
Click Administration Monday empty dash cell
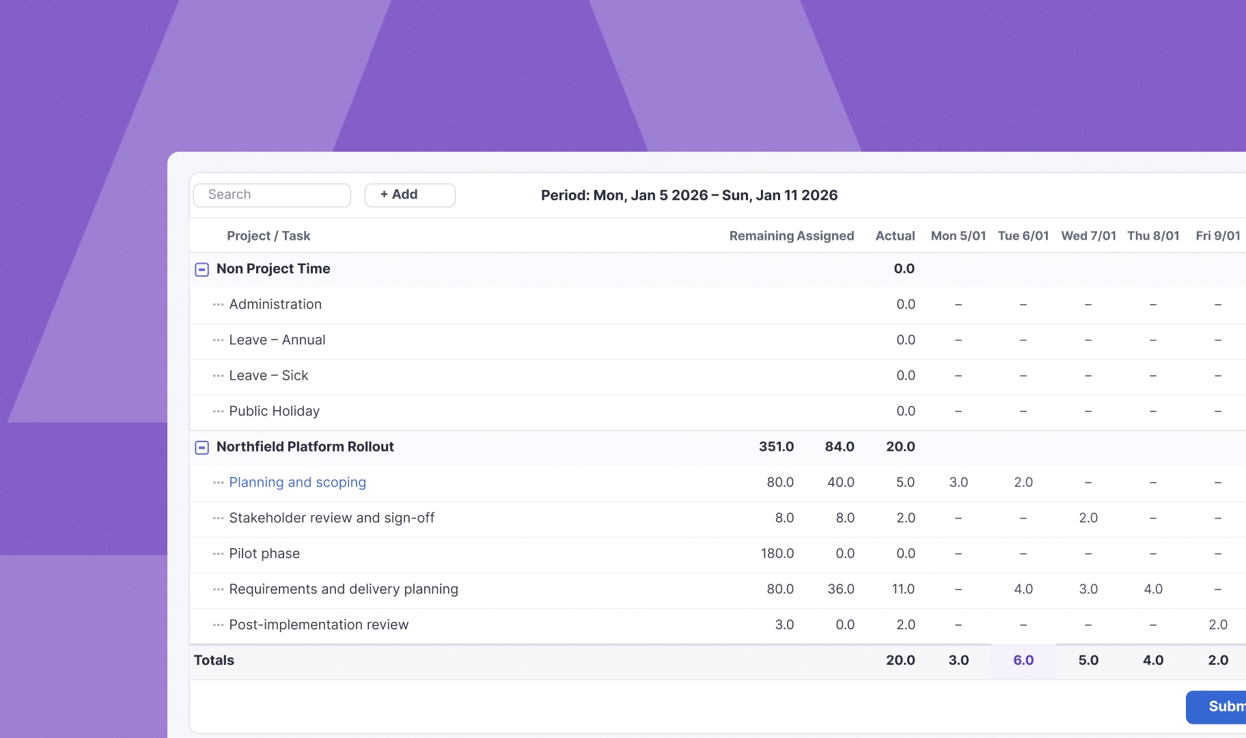pos(958,305)
